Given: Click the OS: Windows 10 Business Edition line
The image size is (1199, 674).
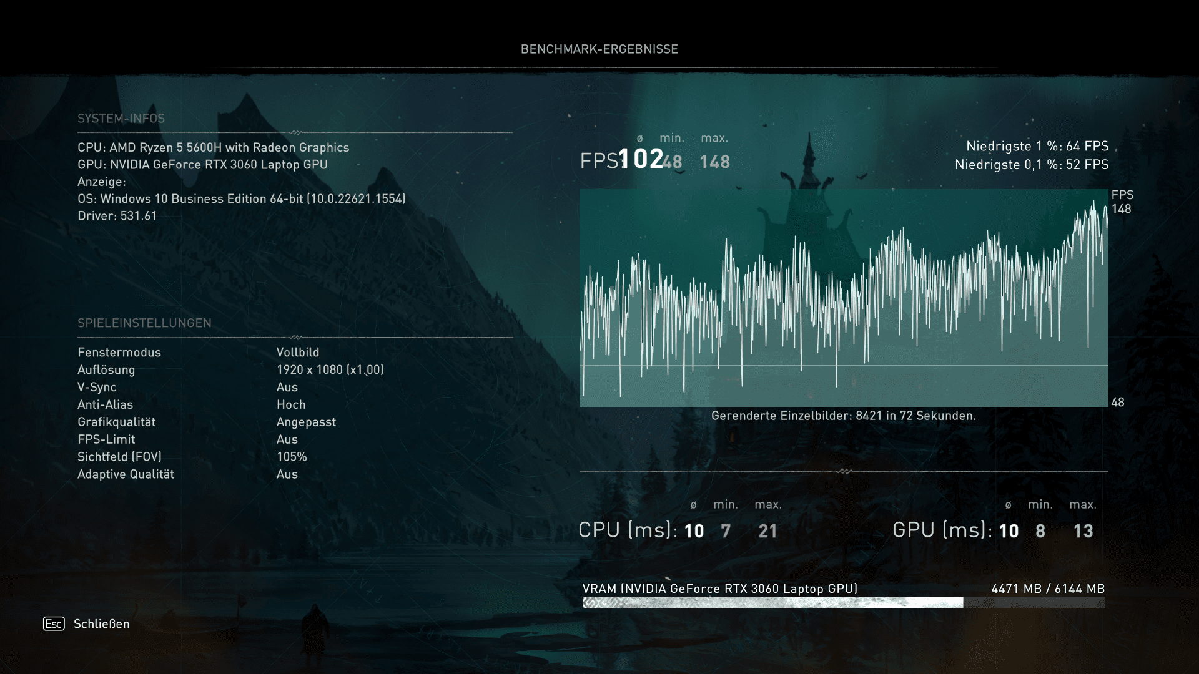Looking at the screenshot, I should click(242, 198).
